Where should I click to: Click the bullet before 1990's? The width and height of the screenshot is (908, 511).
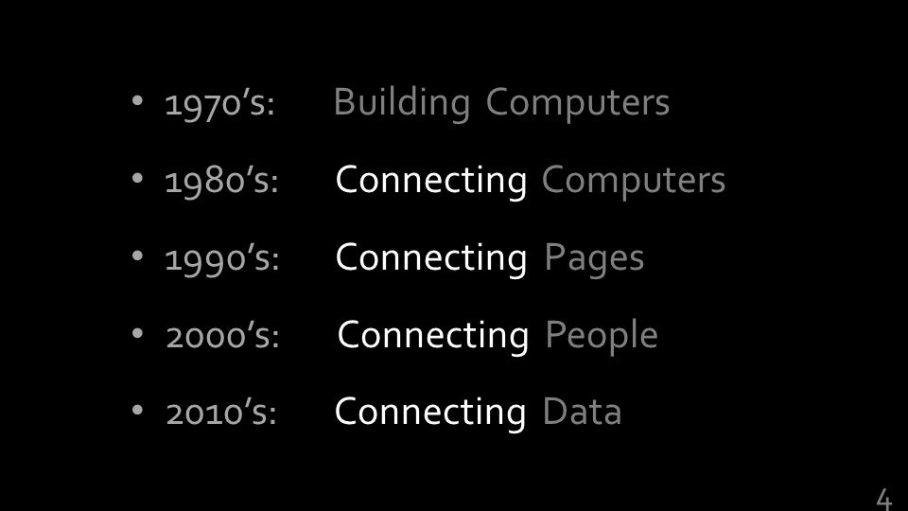137,255
